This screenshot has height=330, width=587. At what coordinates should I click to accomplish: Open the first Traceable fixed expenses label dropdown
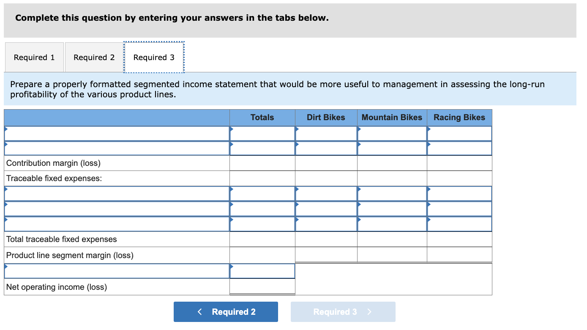tap(116, 193)
